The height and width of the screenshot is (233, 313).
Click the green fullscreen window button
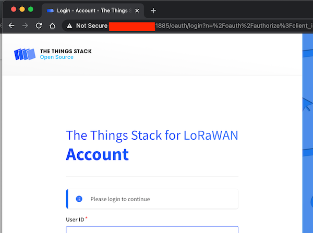pyautogui.click(x=31, y=9)
